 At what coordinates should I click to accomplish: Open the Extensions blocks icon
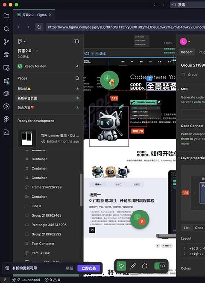(6, 80)
